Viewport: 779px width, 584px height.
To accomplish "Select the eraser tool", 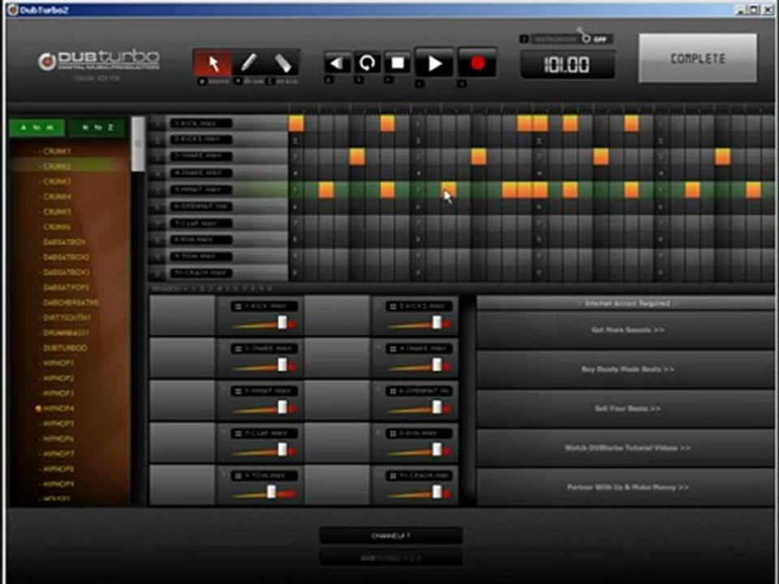I will click(x=282, y=63).
